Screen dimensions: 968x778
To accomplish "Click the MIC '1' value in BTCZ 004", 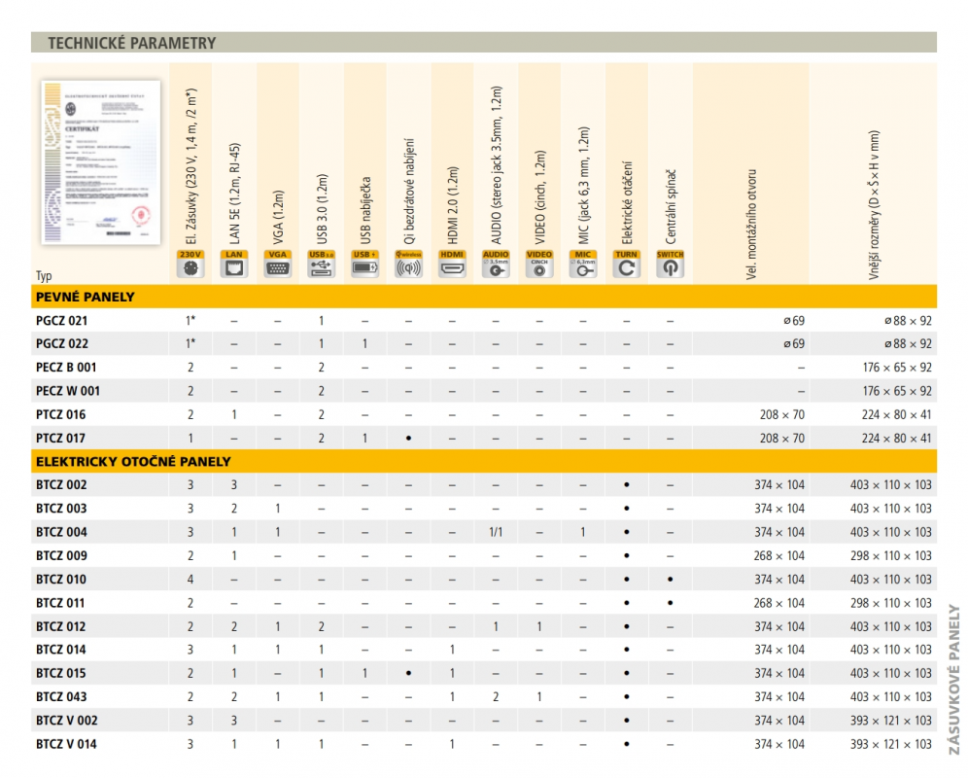I will point(583,532).
